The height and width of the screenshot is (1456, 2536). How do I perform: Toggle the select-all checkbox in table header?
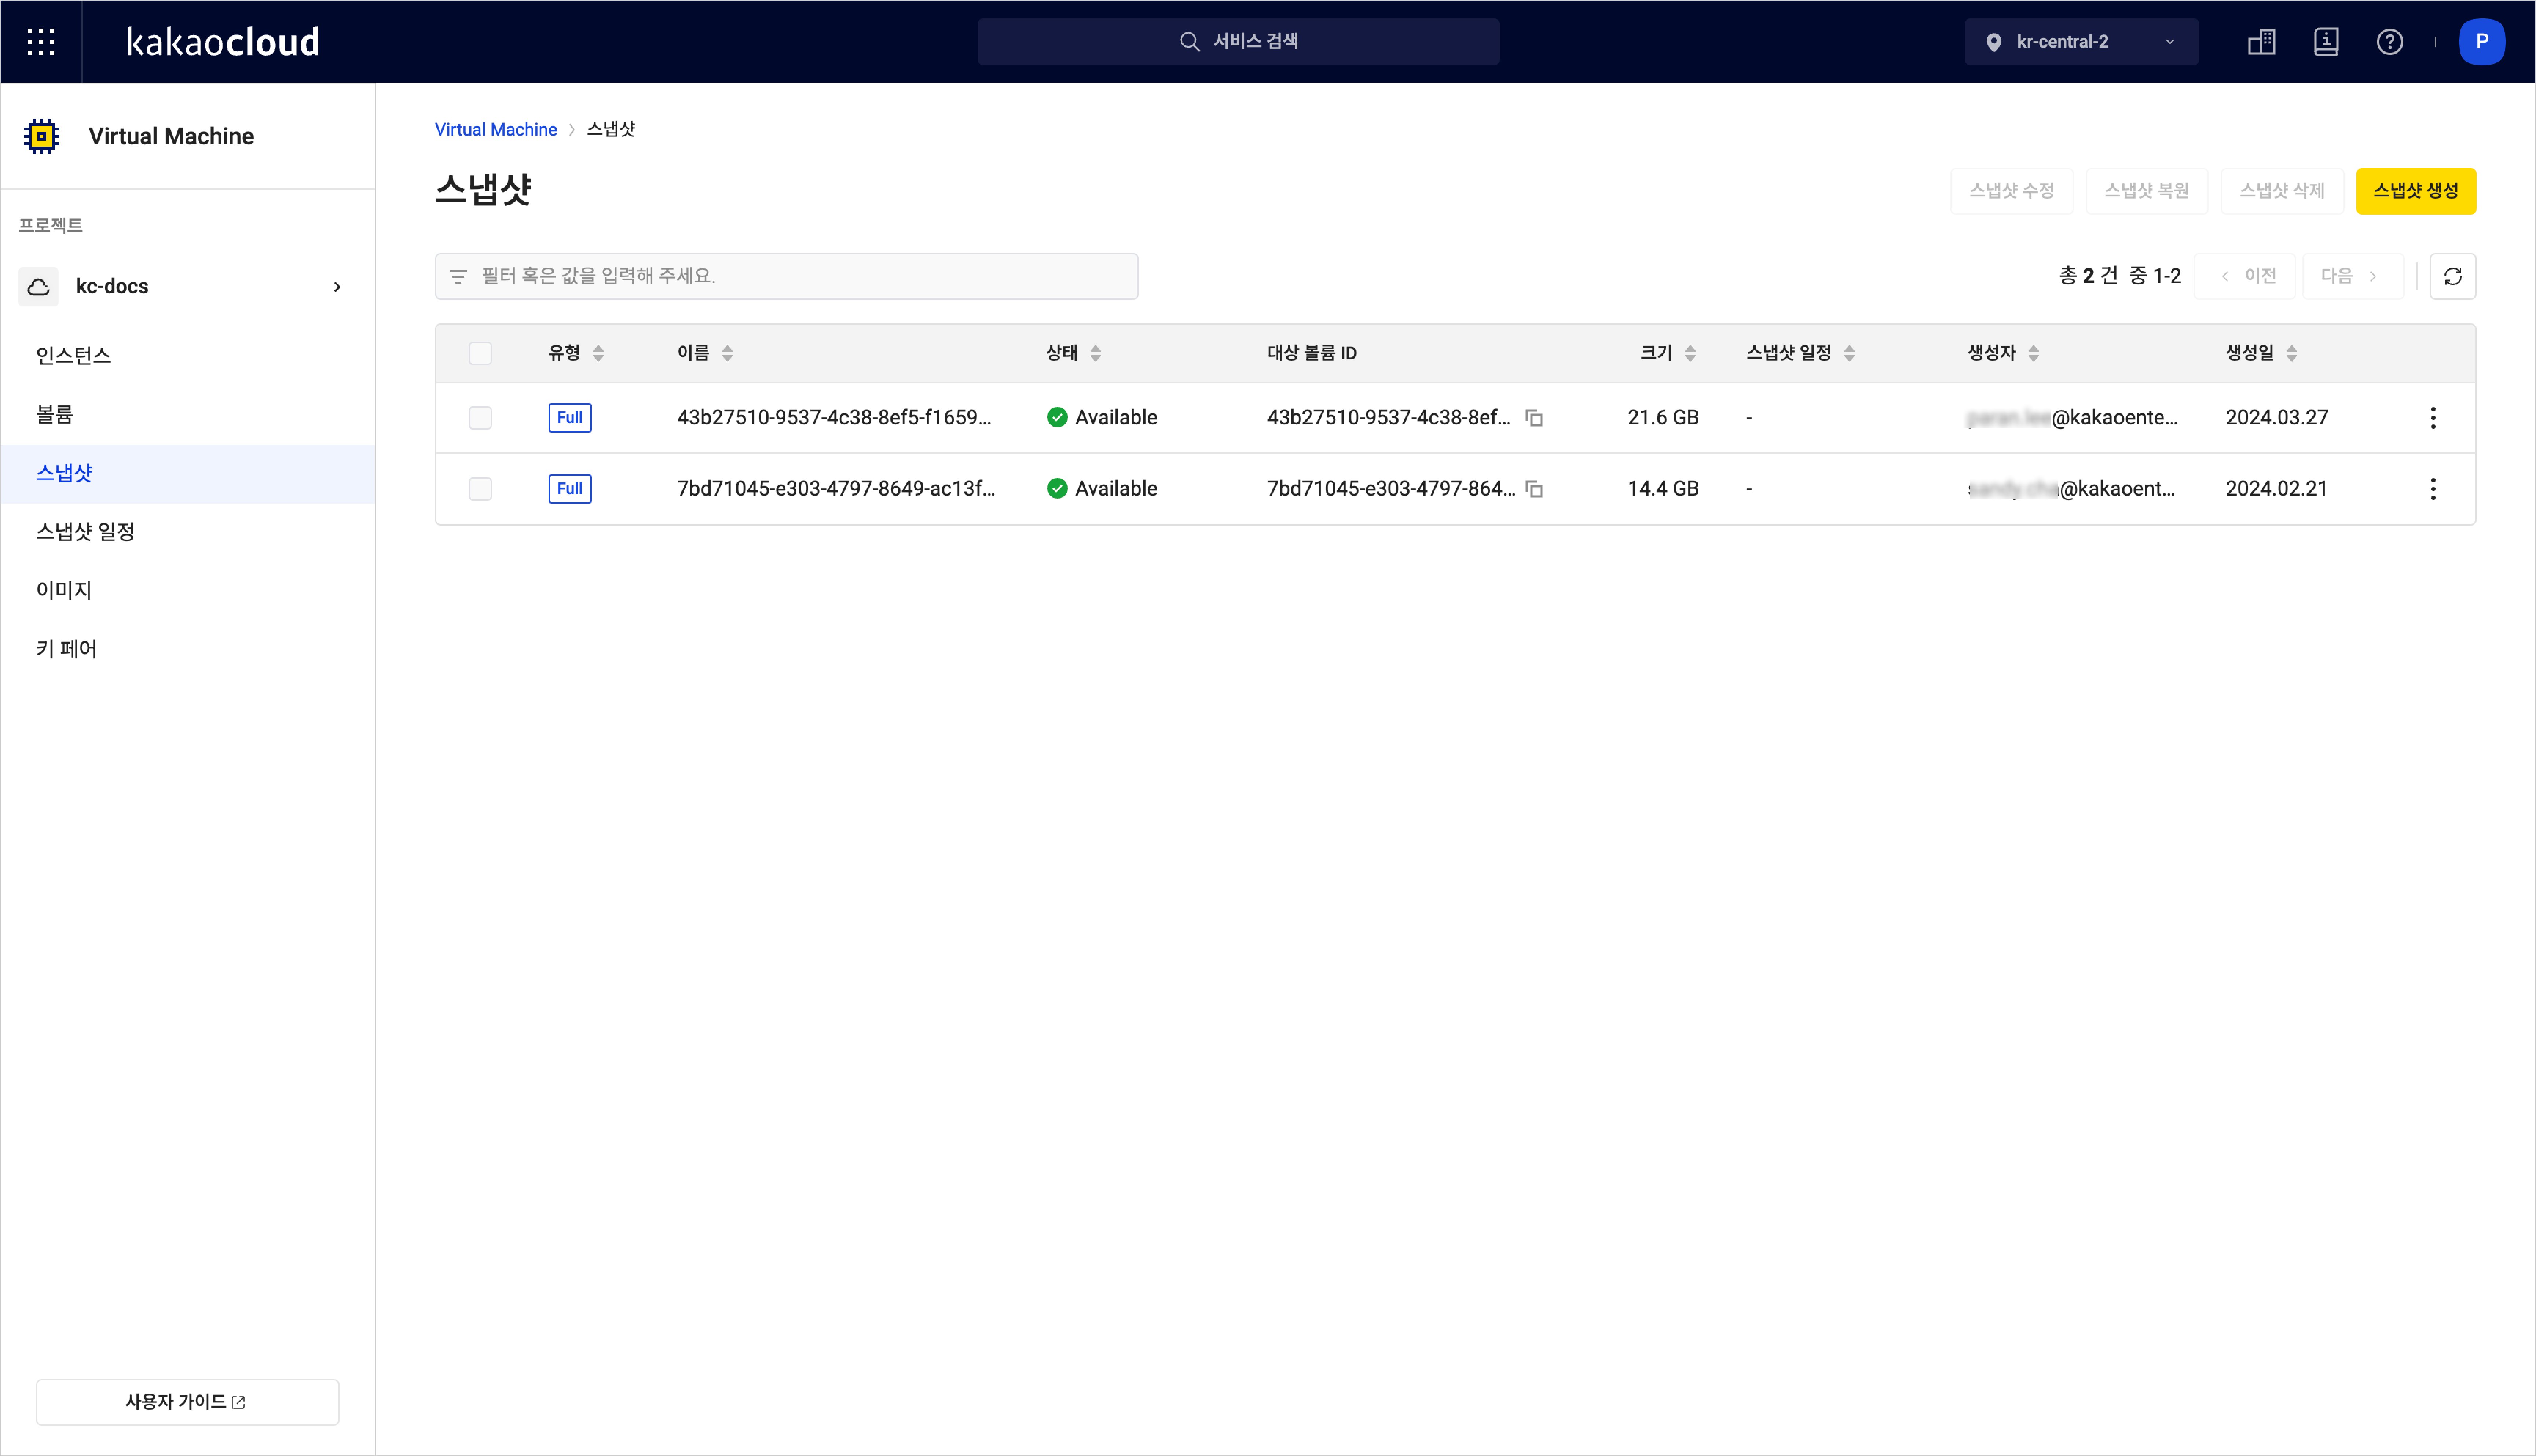[x=480, y=353]
